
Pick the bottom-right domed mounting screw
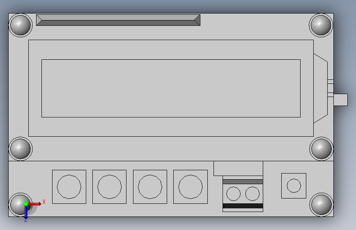tap(321, 204)
